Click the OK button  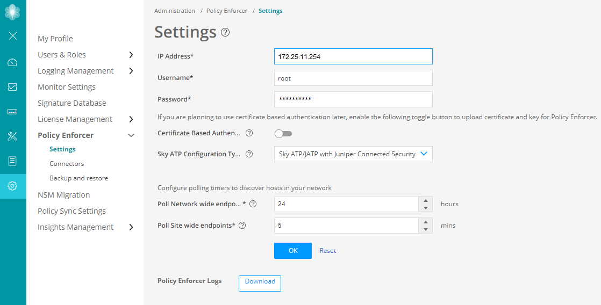click(292, 251)
